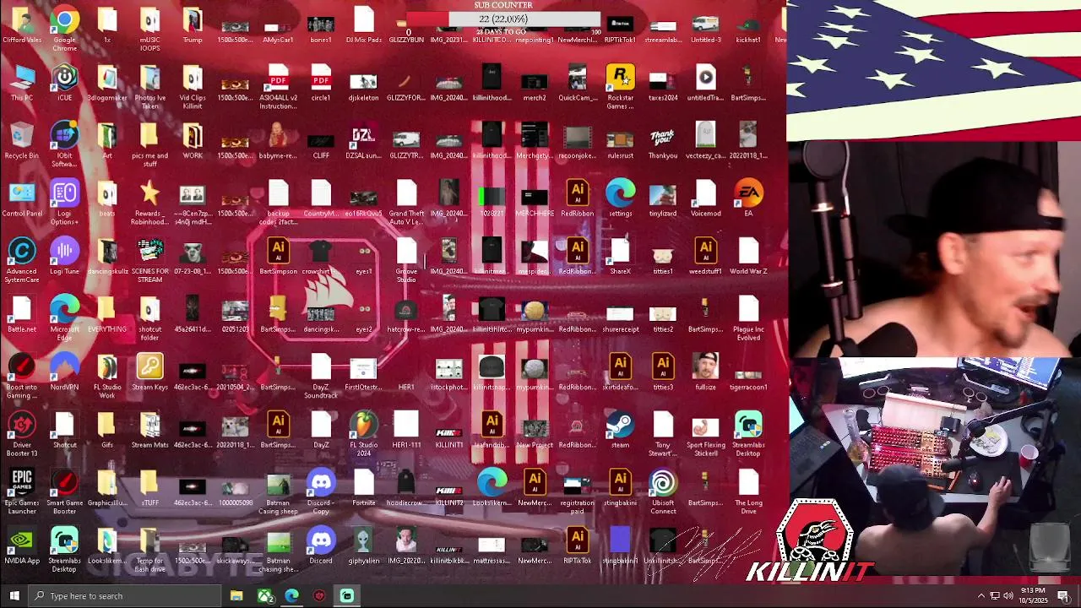This screenshot has width=1081, height=608.
Task: Open the Google Chrome desktop shortcut
Action: click(x=64, y=28)
